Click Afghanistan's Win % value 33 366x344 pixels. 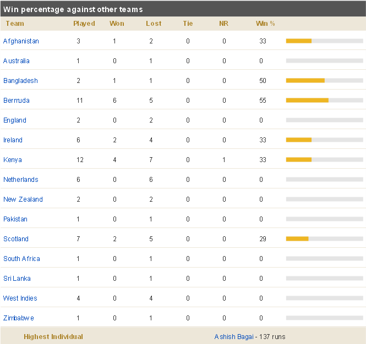click(263, 41)
